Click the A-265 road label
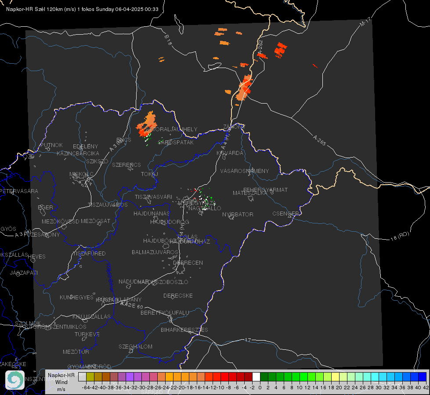Viewport: 430px width, 395px height. 319,140
